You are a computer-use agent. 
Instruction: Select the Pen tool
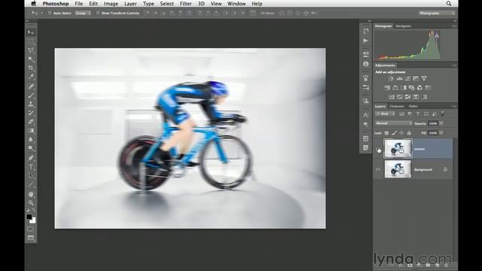tap(31, 158)
